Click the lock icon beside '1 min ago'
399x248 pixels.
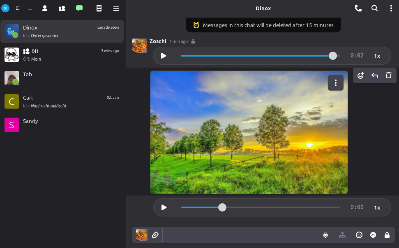[193, 41]
